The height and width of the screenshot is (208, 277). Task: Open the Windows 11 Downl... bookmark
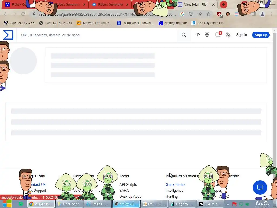click(x=135, y=23)
